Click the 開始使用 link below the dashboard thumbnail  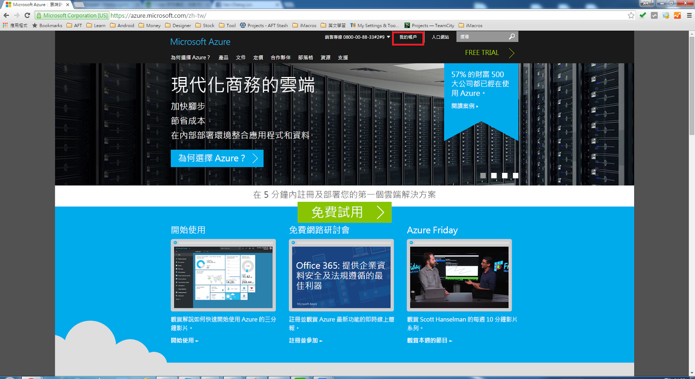point(185,340)
